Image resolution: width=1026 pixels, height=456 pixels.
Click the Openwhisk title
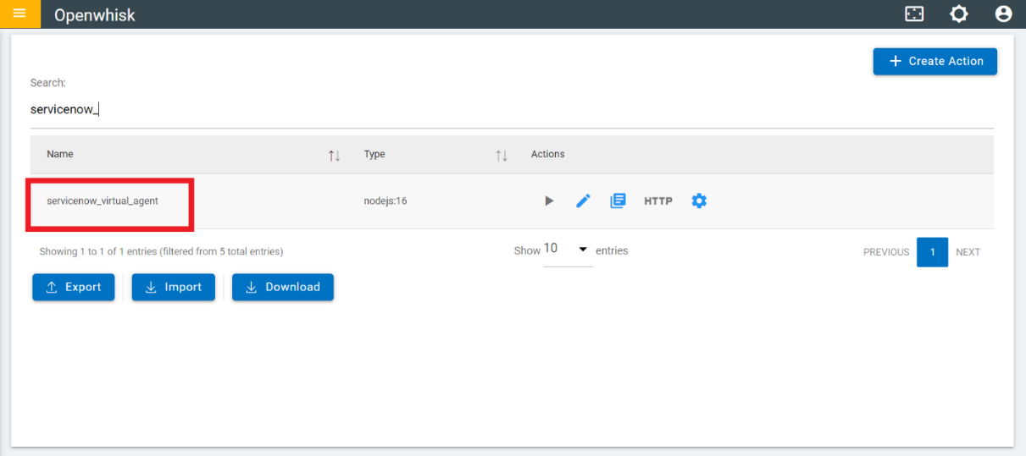click(95, 14)
